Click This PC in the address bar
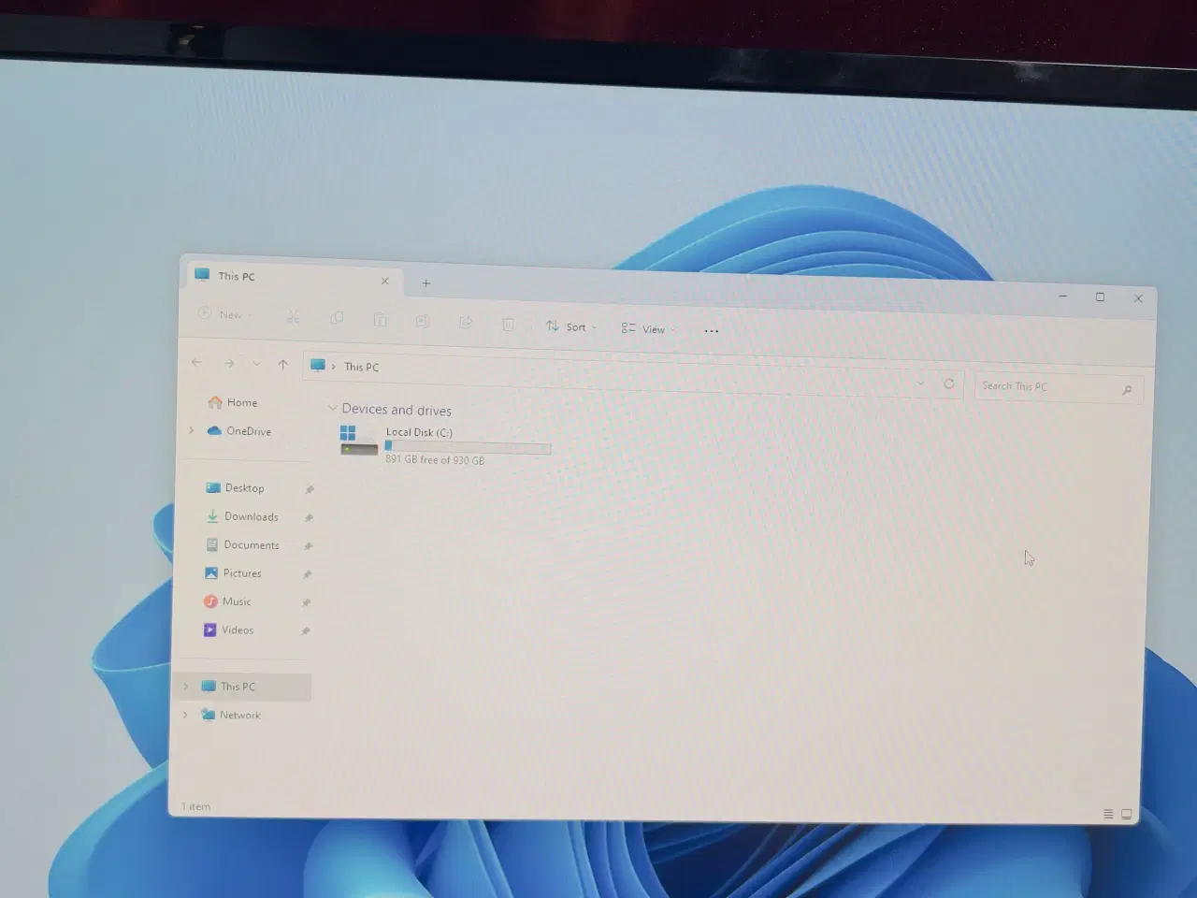 pyautogui.click(x=361, y=367)
